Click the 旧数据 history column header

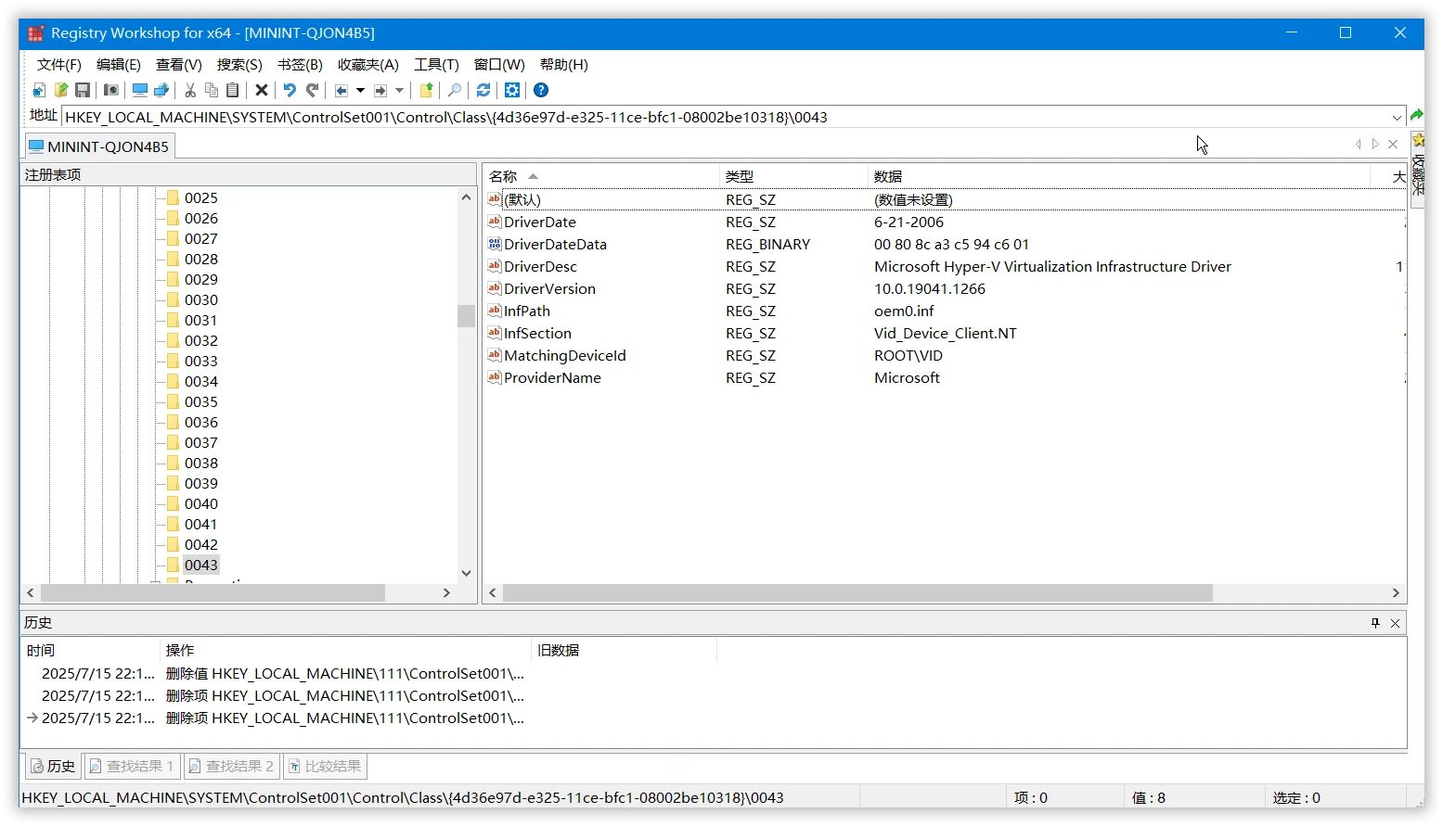pos(625,650)
